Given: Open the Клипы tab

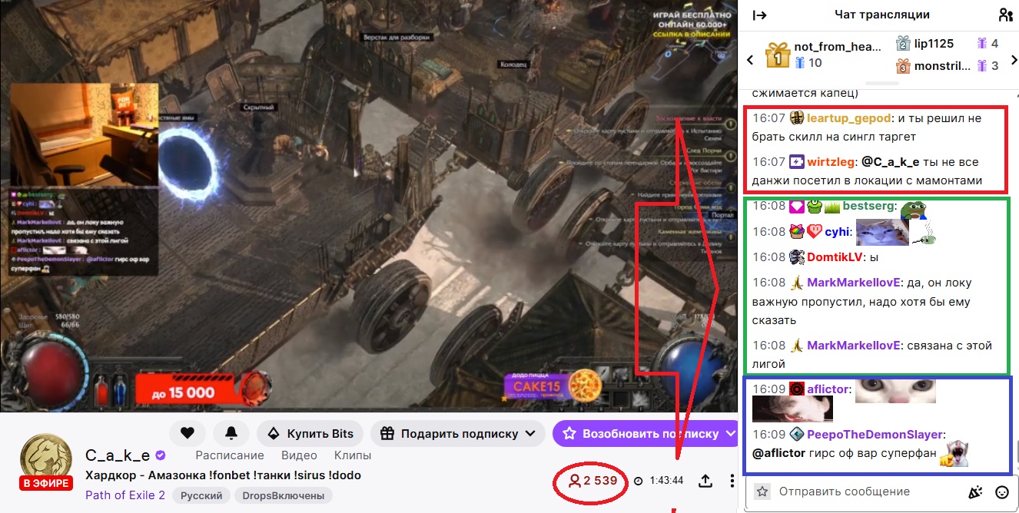Looking at the screenshot, I should click(353, 455).
